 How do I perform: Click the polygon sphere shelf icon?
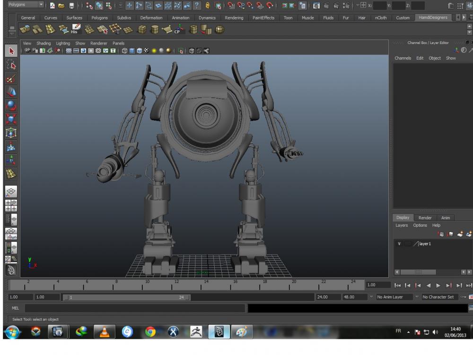[219, 30]
